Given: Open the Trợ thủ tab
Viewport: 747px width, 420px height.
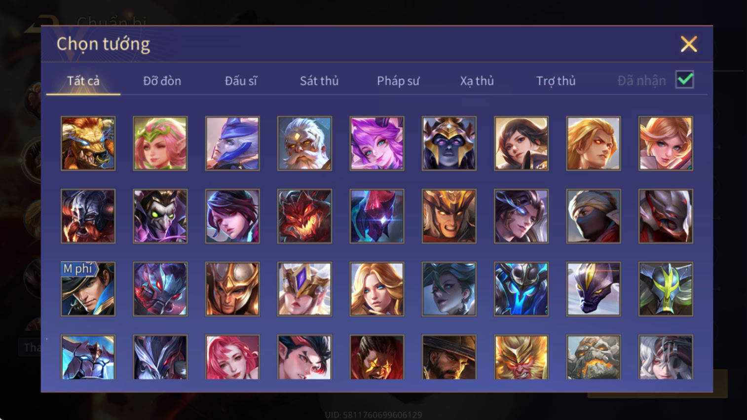Looking at the screenshot, I should point(556,81).
